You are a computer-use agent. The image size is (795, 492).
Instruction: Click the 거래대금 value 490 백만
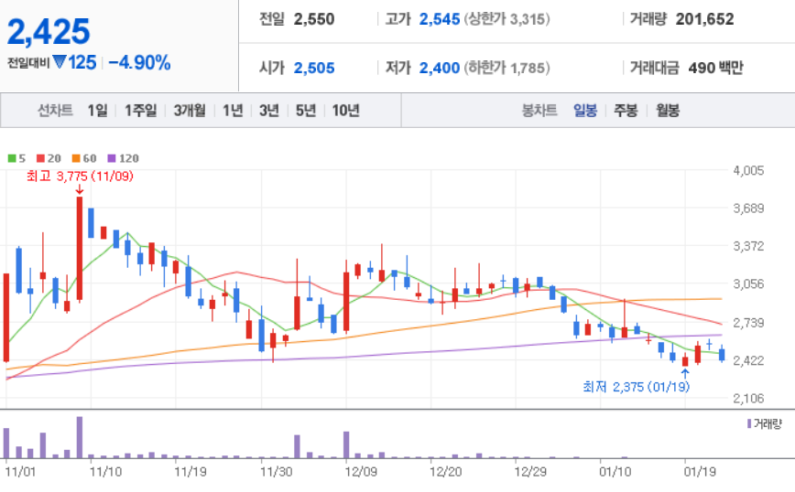715,68
